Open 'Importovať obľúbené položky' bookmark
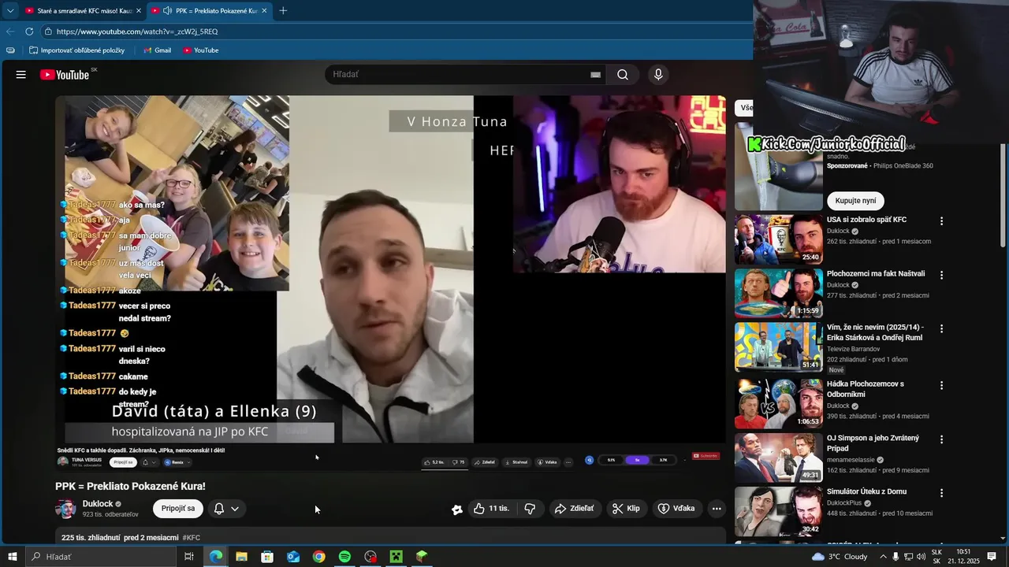This screenshot has height=567, width=1009. point(77,50)
